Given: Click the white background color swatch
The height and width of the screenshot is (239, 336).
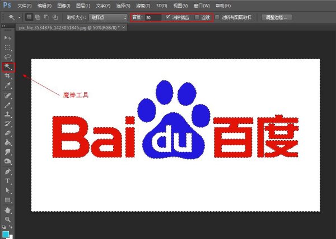Looking at the screenshot, I should click(11, 237).
